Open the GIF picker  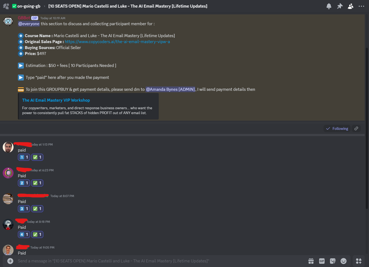[322, 261]
